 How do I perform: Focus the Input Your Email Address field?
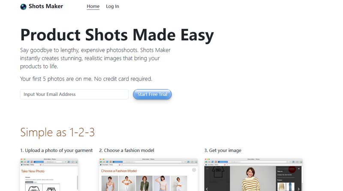[x=74, y=94]
